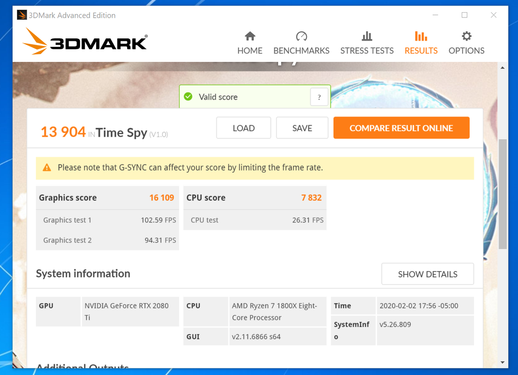Click the scrollbar down arrow

point(503,362)
